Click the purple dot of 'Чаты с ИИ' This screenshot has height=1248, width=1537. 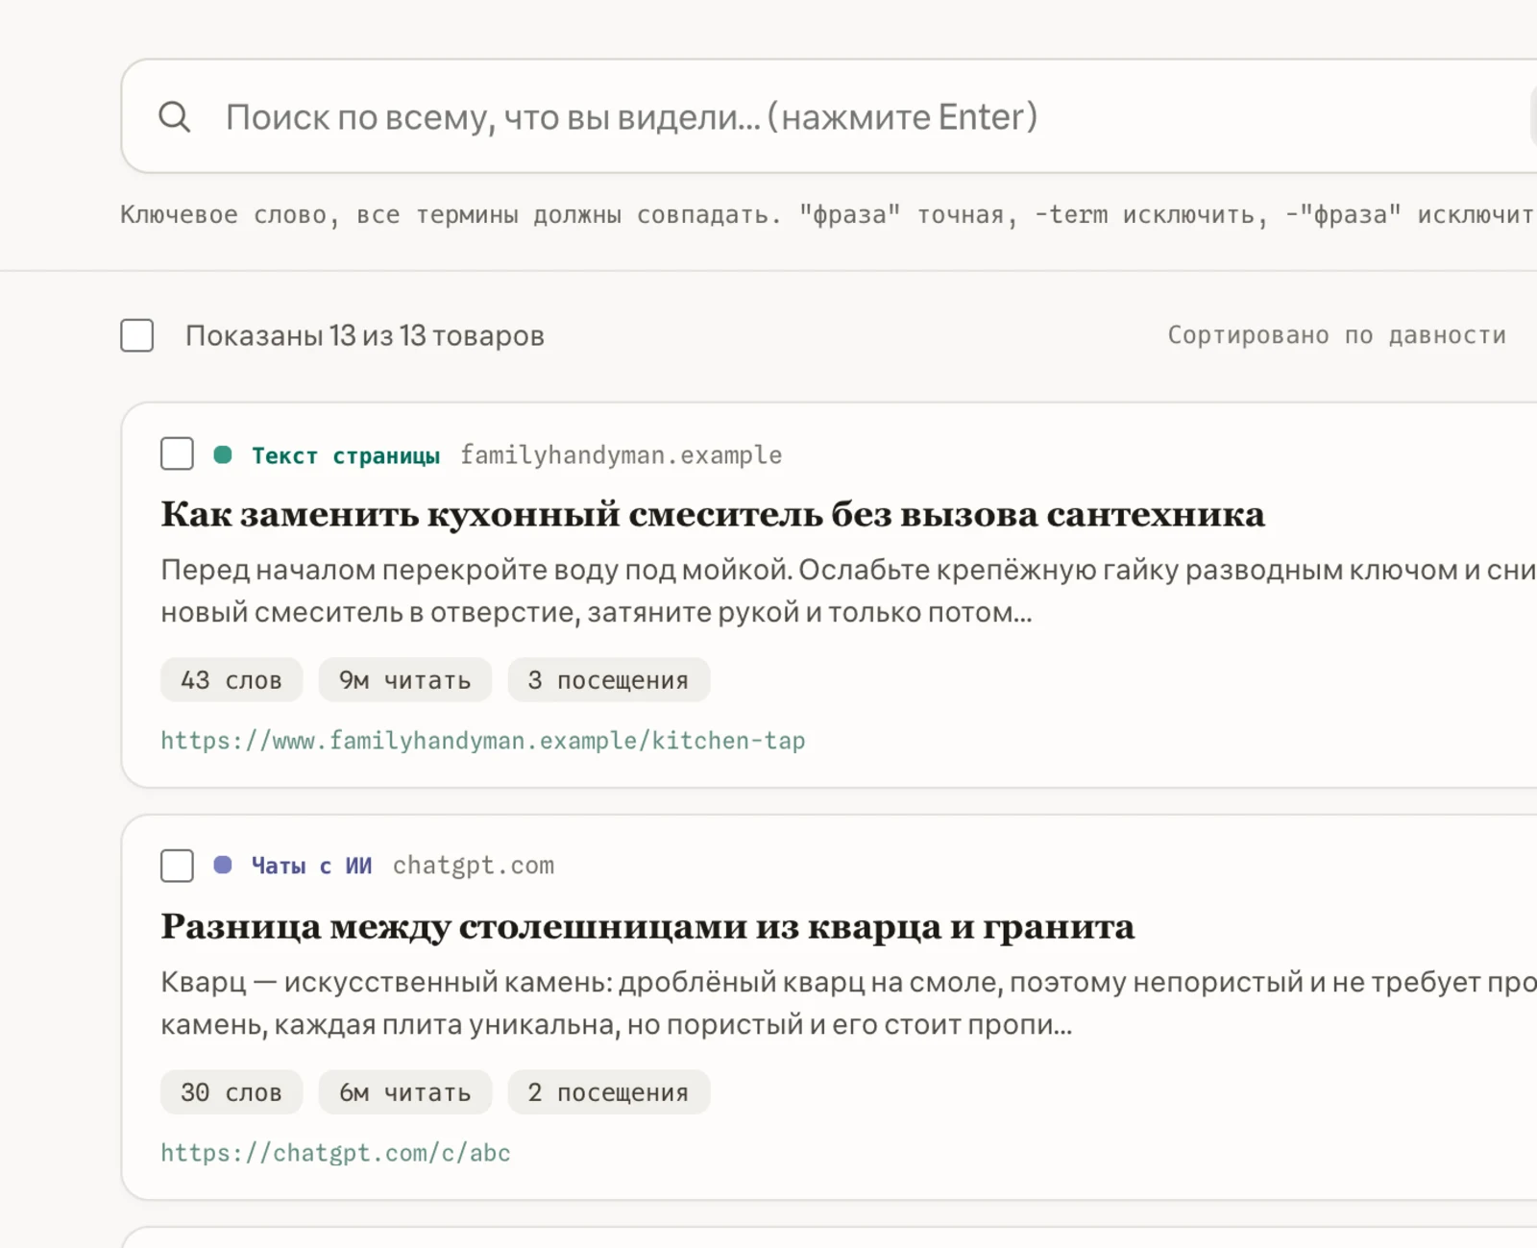tap(223, 865)
